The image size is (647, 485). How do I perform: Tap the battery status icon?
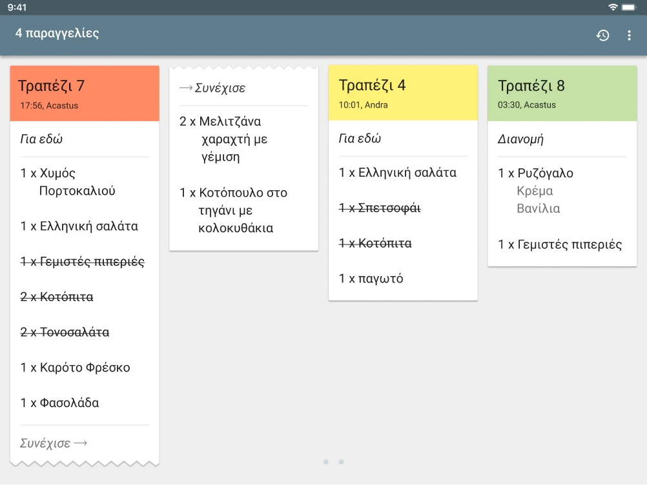629,7
